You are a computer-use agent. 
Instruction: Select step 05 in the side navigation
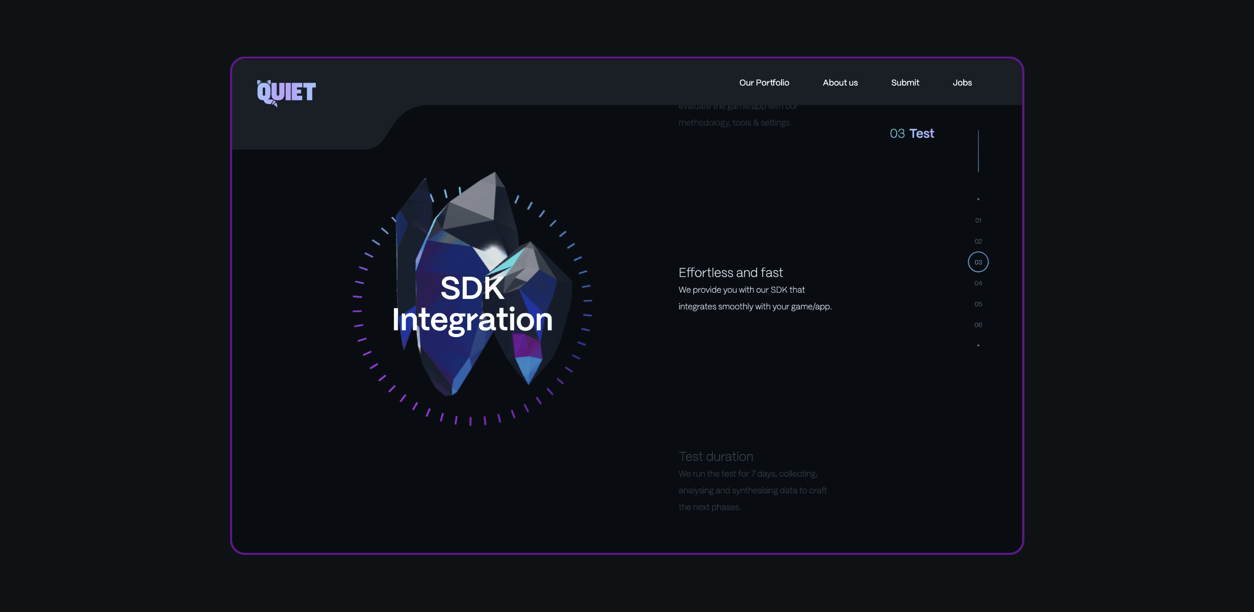(978, 304)
